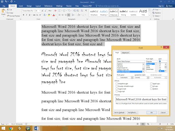The height and width of the screenshot is (131, 175).
Task: Collapse the ribbon with the chevron
Action: click(173, 19)
